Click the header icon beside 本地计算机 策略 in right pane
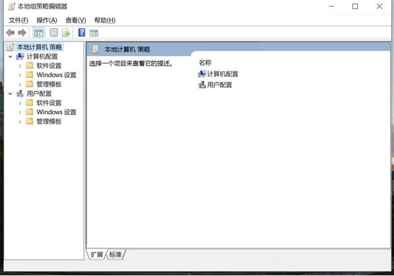The image size is (394, 276). point(96,49)
